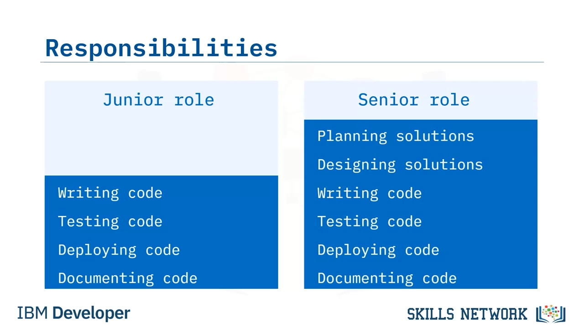Select Writing code under Junior role
The height and width of the screenshot is (328, 584).
click(x=110, y=193)
